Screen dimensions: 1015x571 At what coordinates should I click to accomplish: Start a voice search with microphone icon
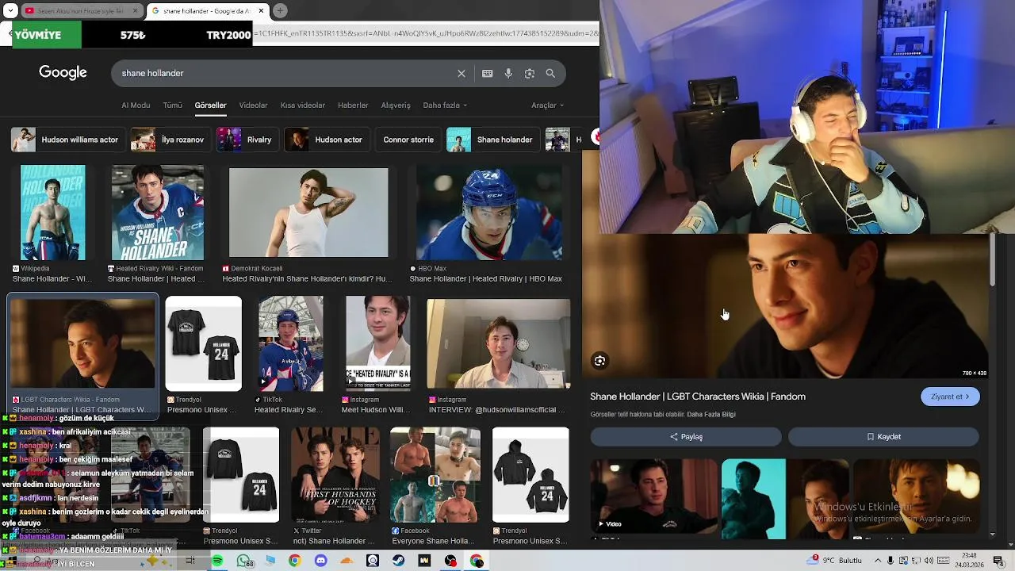coord(508,73)
